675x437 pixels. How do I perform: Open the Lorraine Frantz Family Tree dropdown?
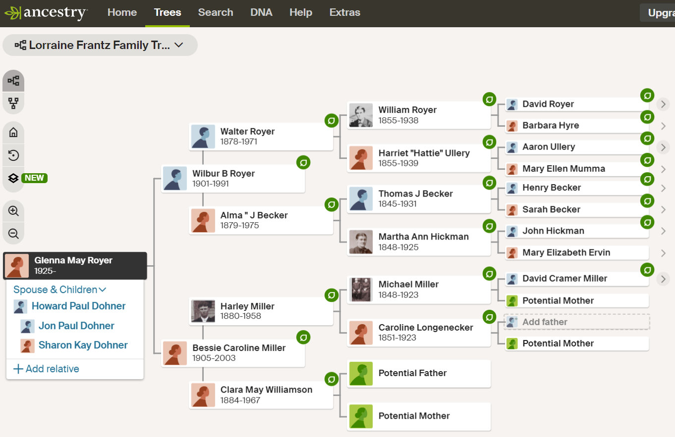point(100,45)
